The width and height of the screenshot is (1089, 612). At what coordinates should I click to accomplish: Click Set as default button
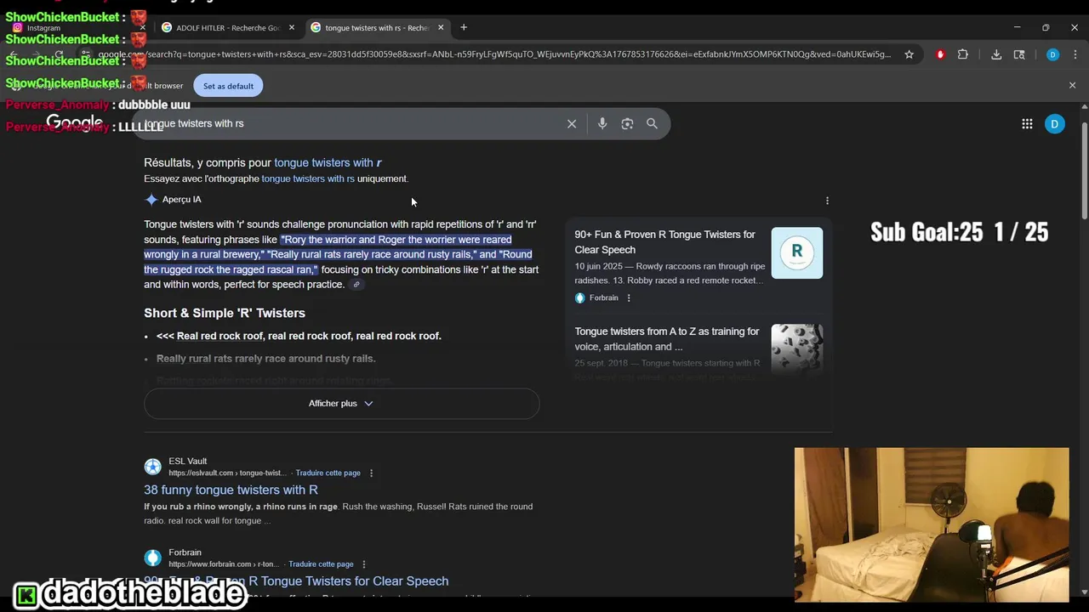click(228, 86)
